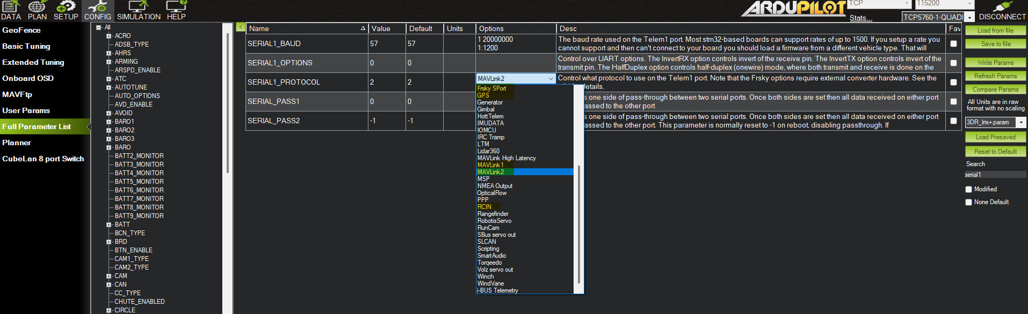Click the ArduPilot logo
The height and width of the screenshot is (314, 1028).
(x=794, y=9)
